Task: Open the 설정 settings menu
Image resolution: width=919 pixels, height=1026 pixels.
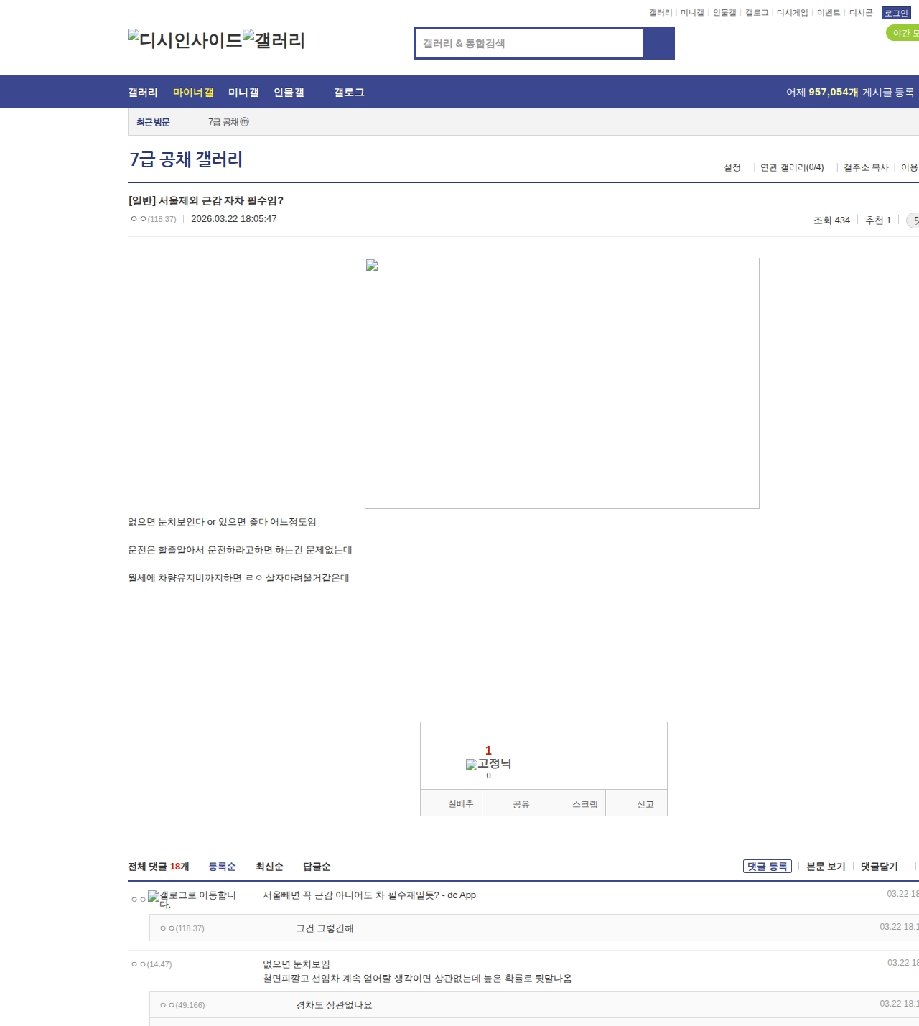Action: click(732, 167)
